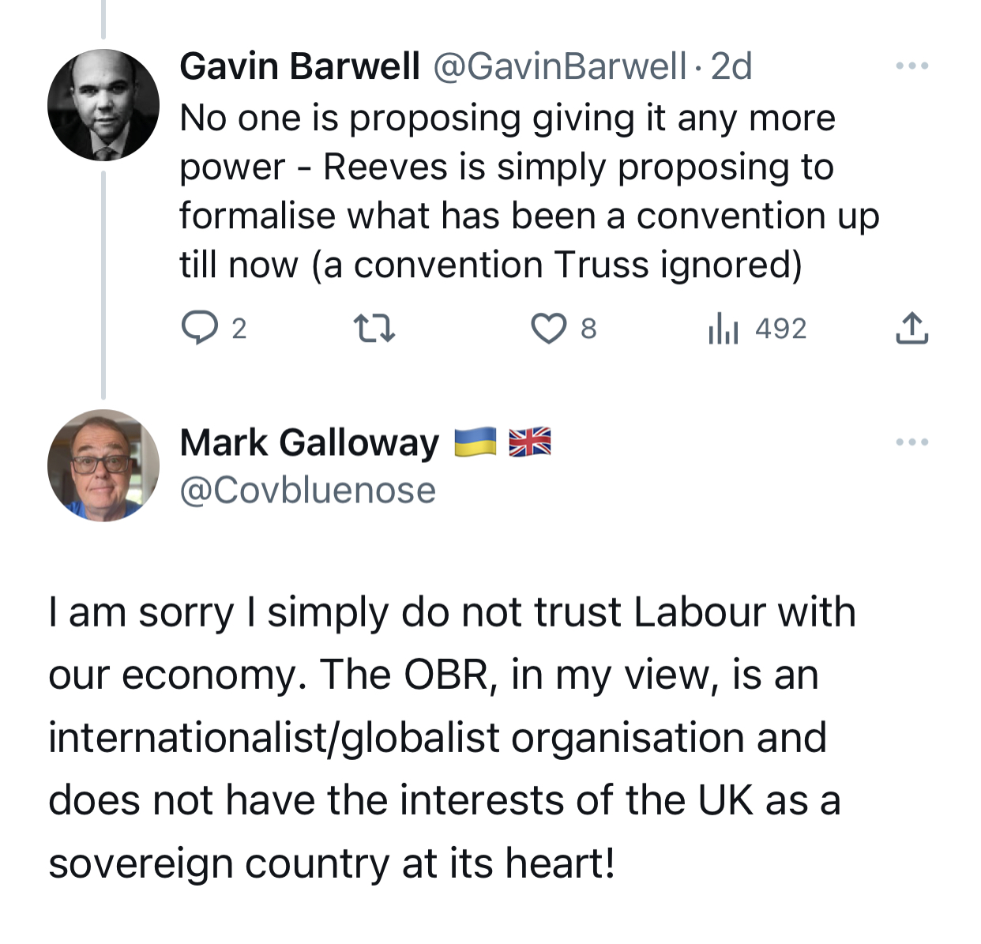The image size is (981, 944).
Task: Share Gavin Barwell's tweet using upload-arrow icon
Action: [912, 329]
